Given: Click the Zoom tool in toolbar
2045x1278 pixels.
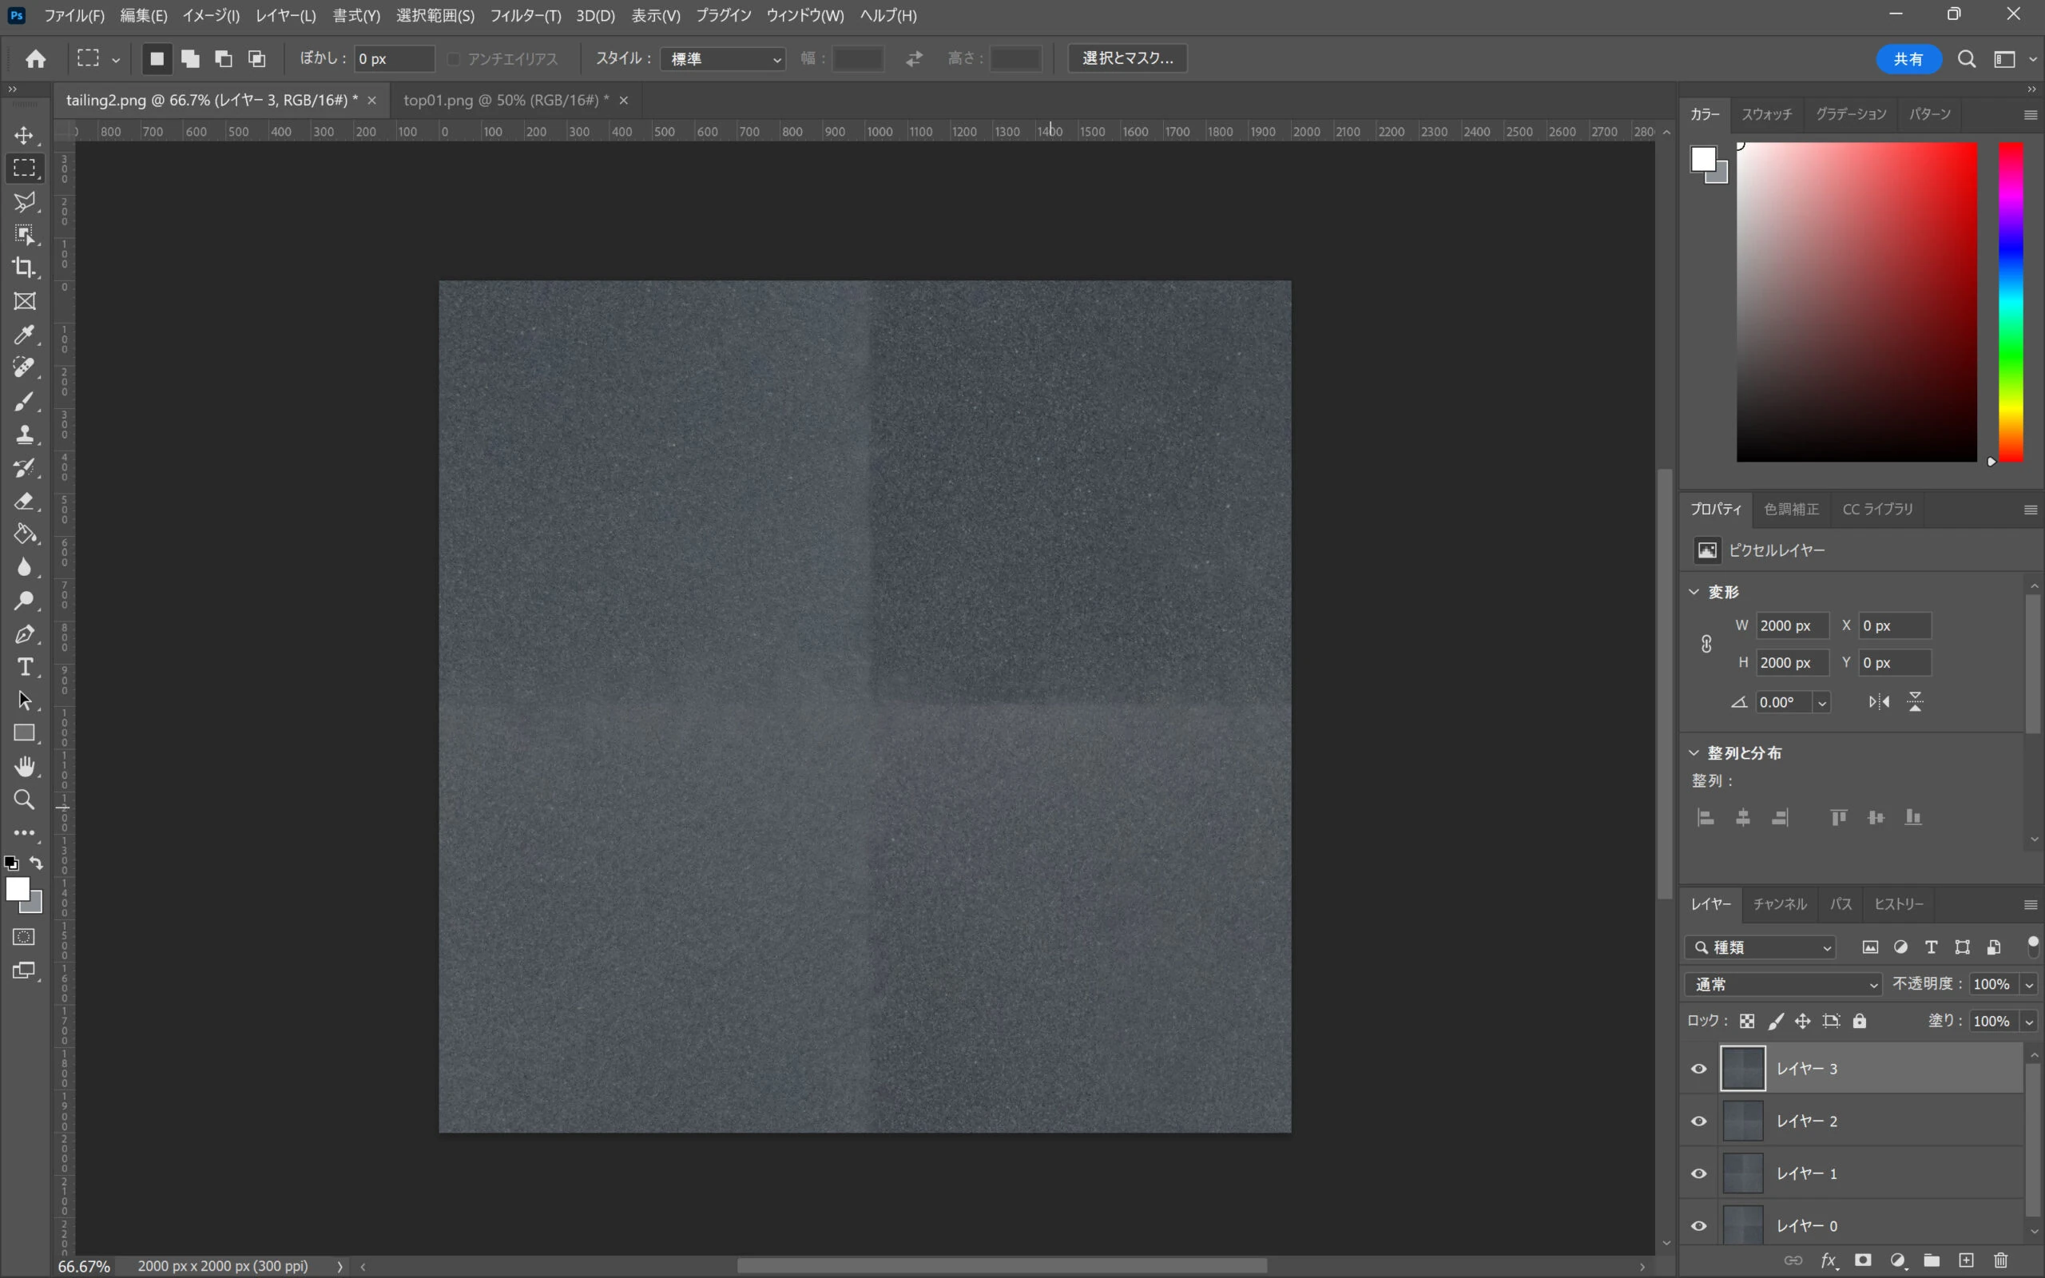Looking at the screenshot, I should coord(24,800).
